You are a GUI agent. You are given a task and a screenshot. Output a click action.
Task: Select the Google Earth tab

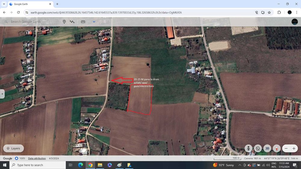pyautogui.click(x=31, y=4)
